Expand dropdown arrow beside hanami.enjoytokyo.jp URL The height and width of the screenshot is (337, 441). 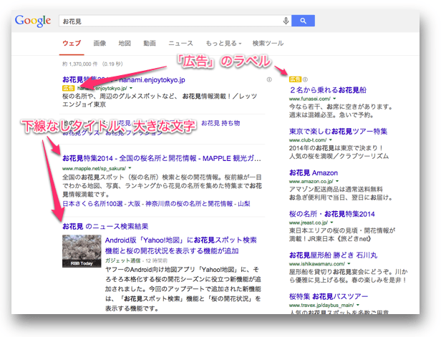[131, 88]
